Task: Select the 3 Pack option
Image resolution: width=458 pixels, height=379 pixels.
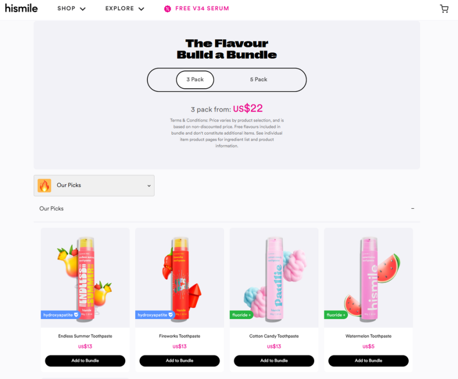Action: click(195, 80)
